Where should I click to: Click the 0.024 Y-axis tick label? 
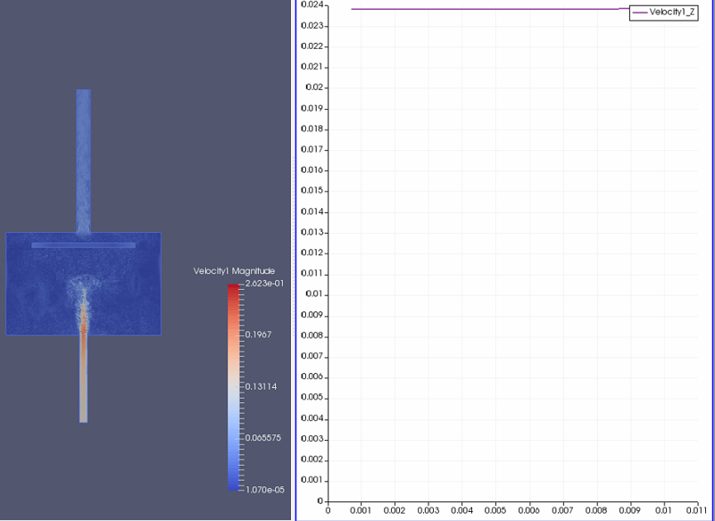point(311,4)
